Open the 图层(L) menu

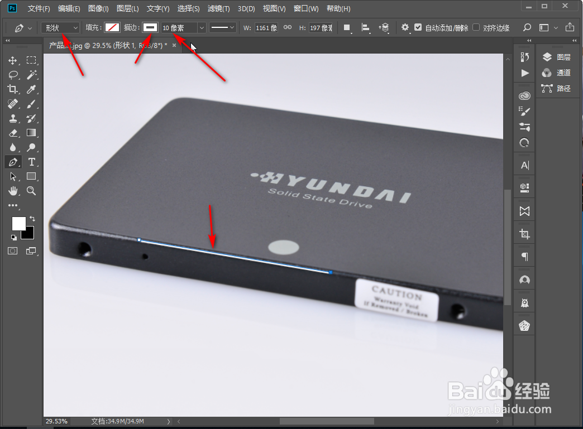(127, 8)
